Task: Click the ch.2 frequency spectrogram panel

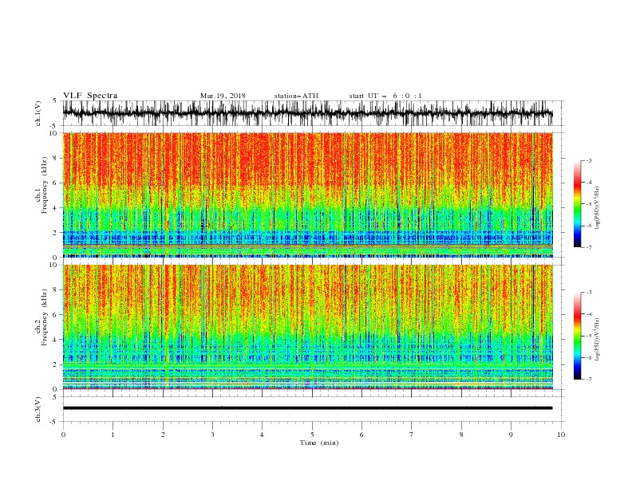Action: [307, 327]
